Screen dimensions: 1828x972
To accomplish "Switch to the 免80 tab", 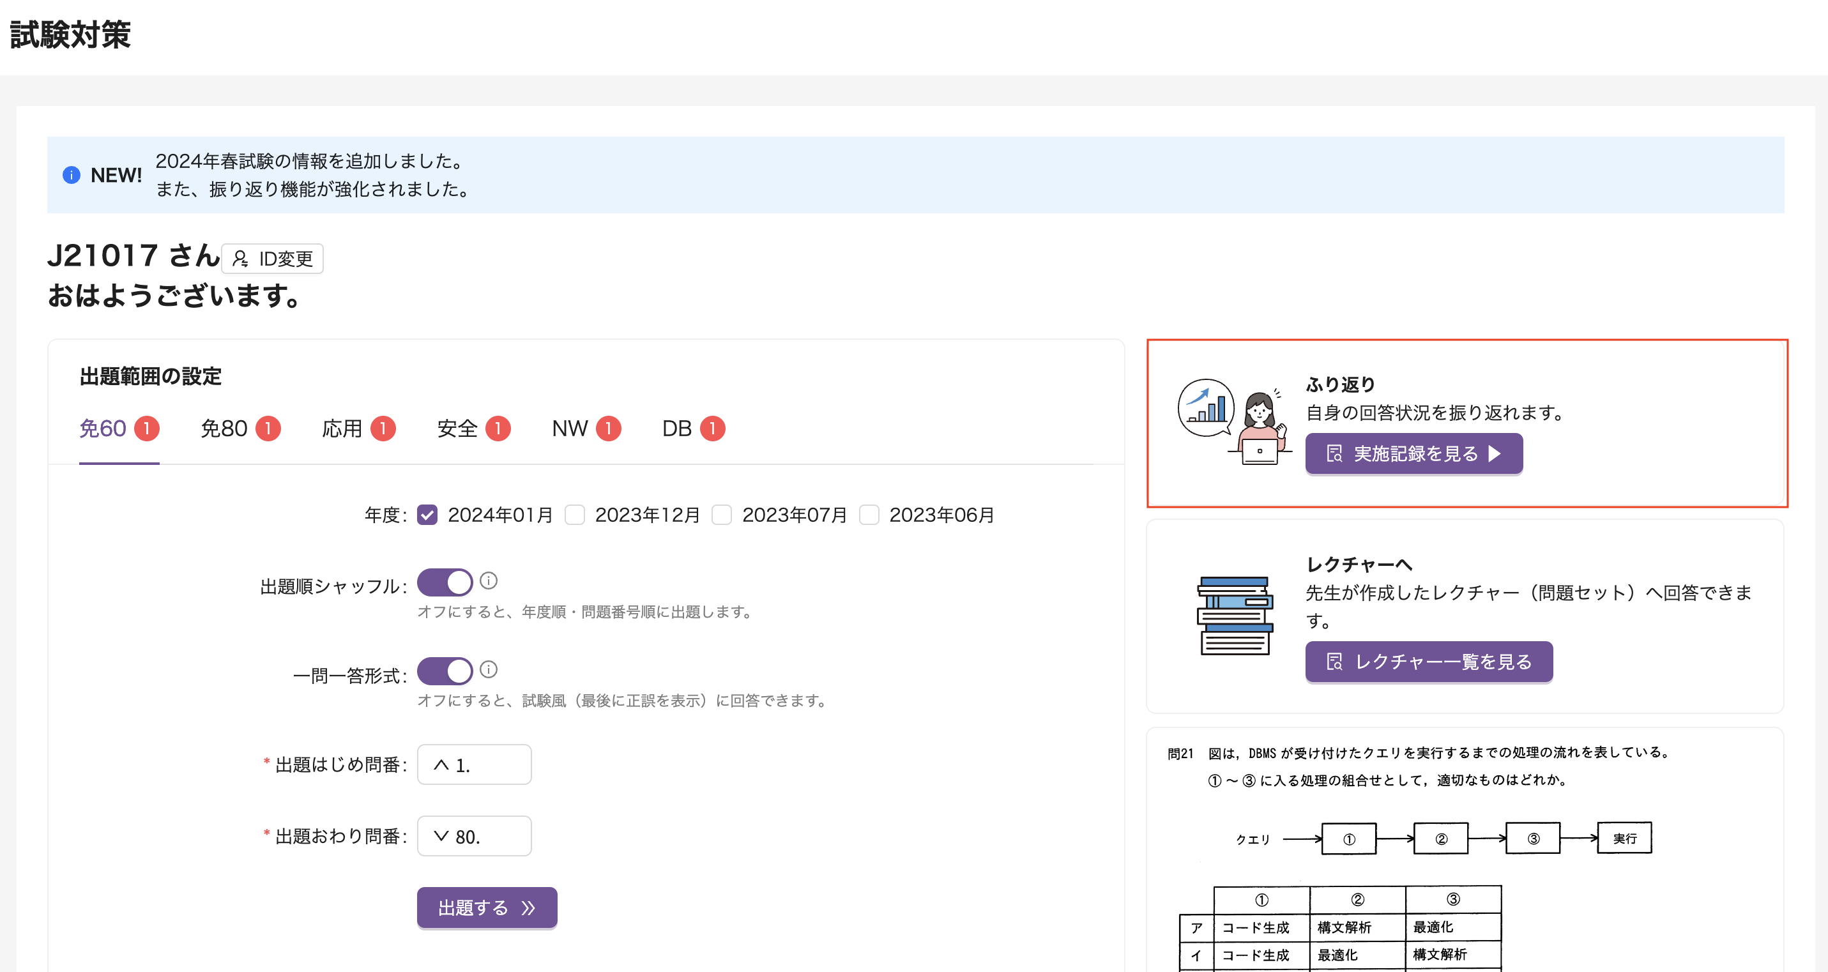I will (224, 429).
